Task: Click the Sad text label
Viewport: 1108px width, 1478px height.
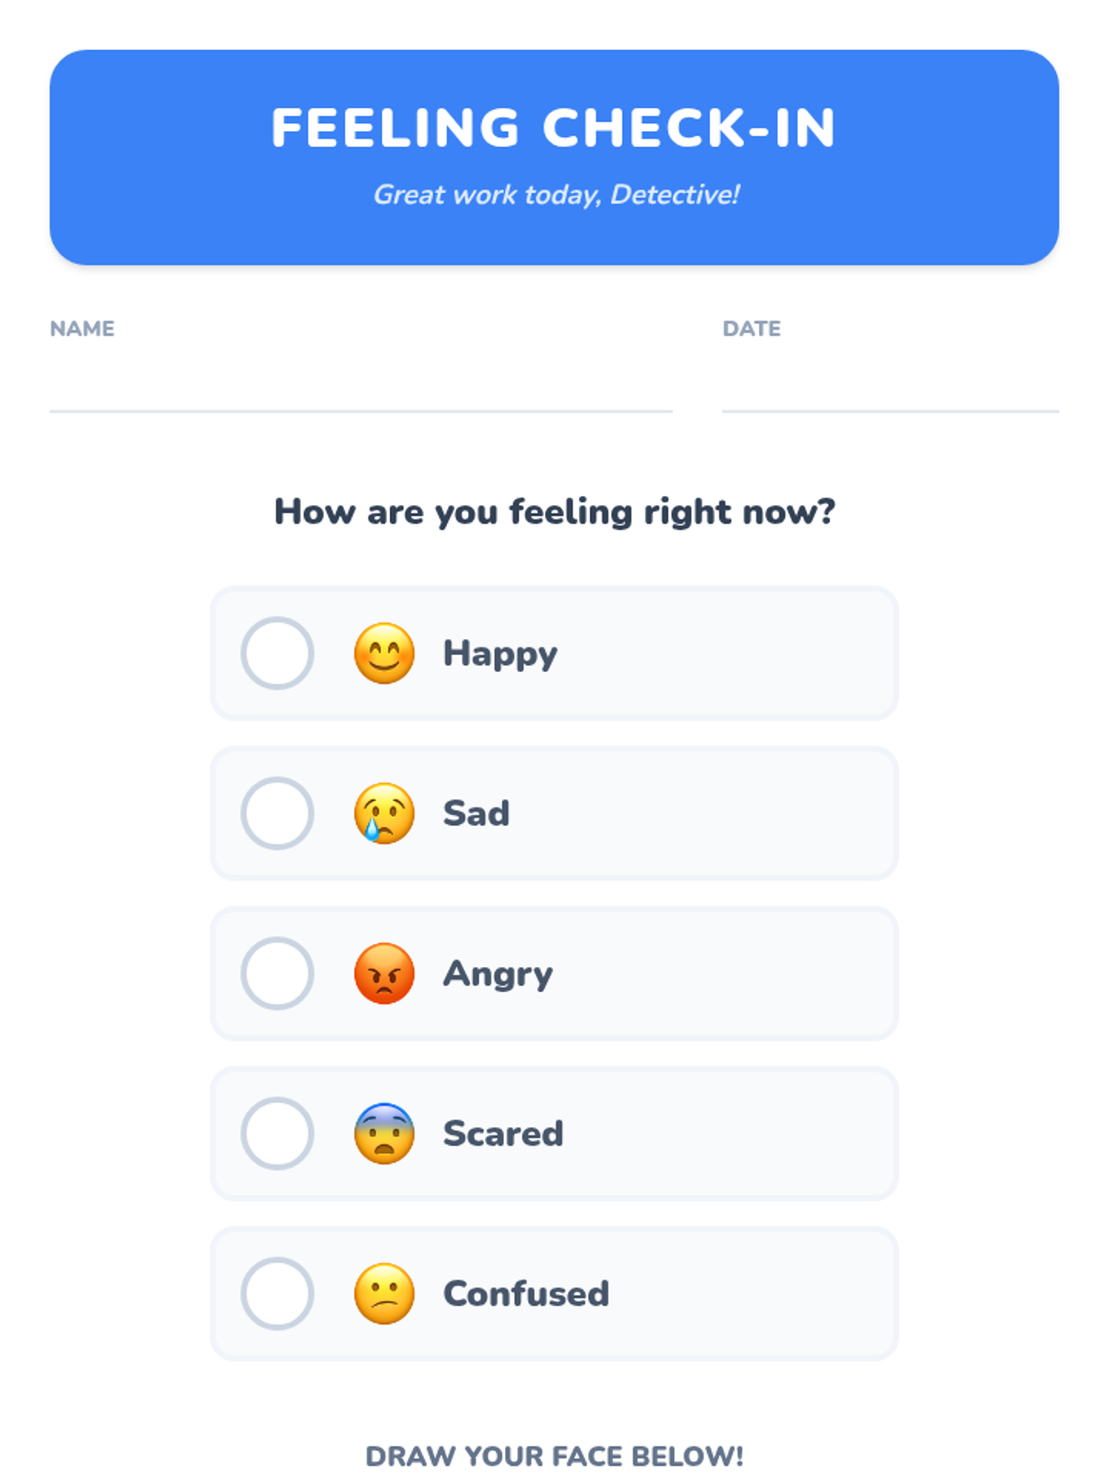Action: (476, 813)
